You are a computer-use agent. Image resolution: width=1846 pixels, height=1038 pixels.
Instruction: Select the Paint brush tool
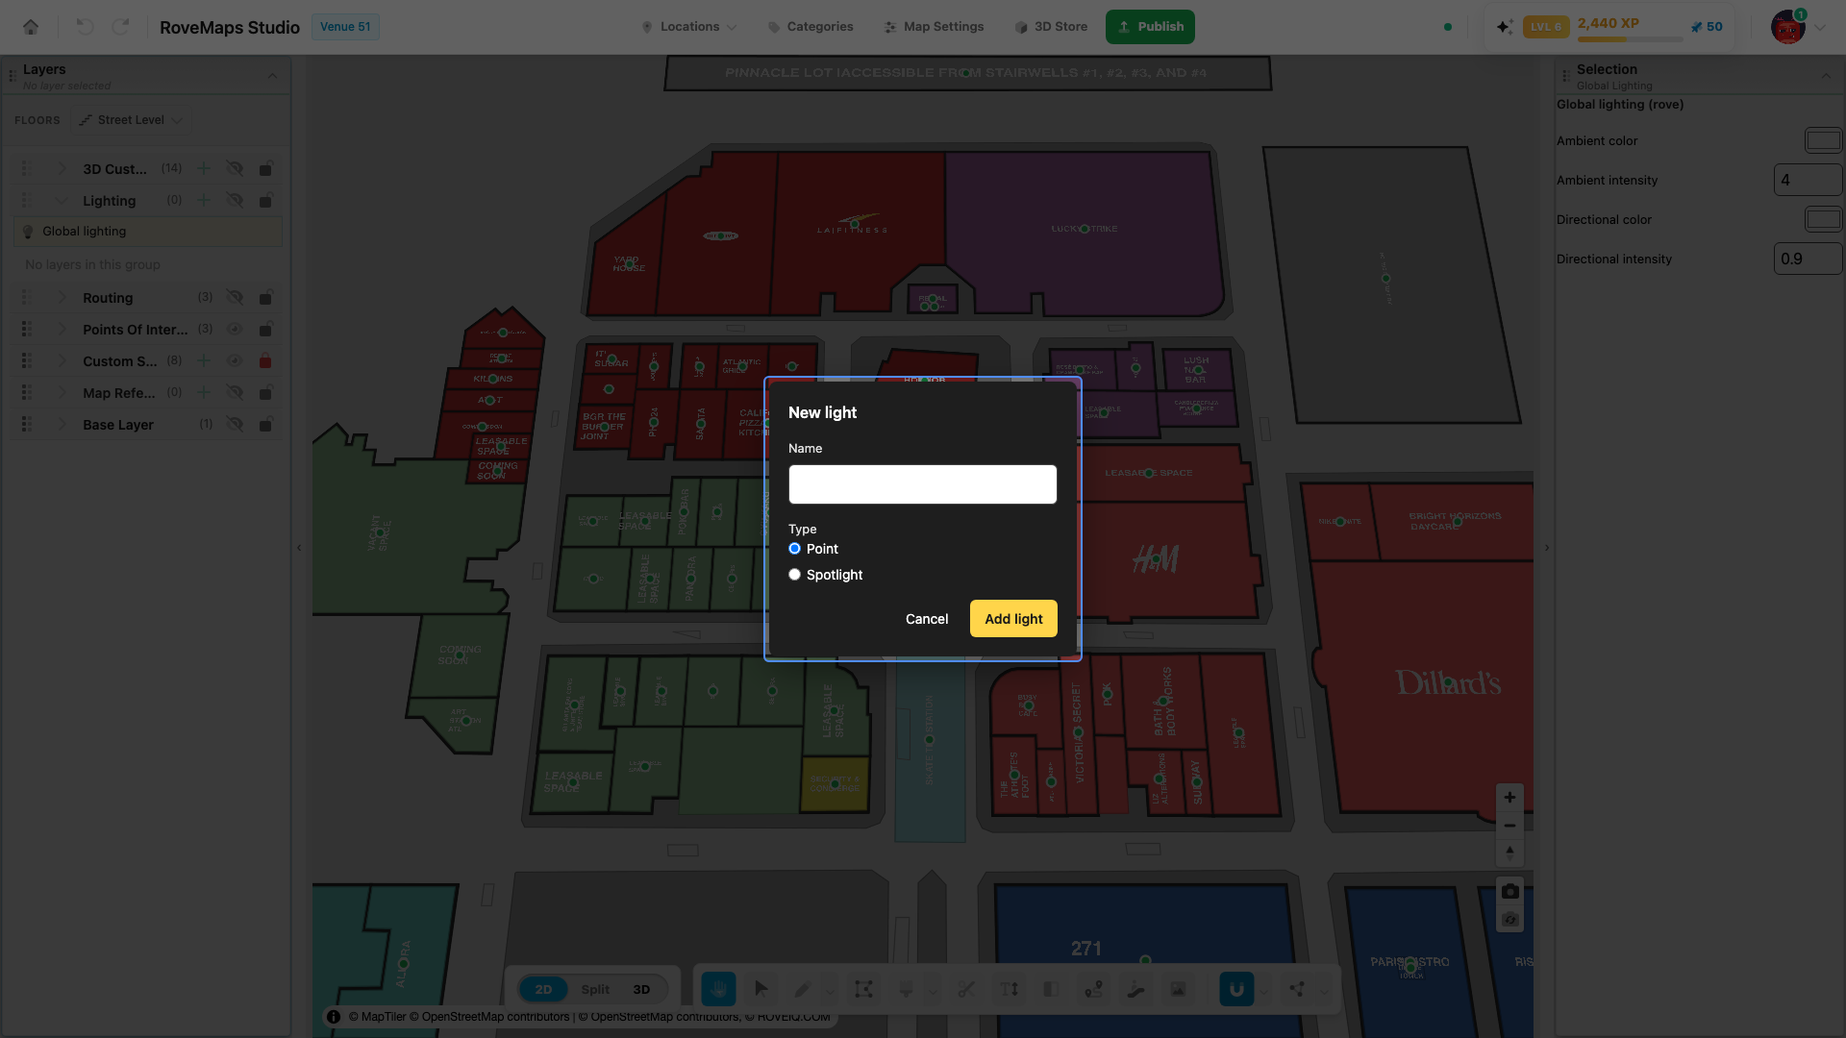(x=906, y=989)
